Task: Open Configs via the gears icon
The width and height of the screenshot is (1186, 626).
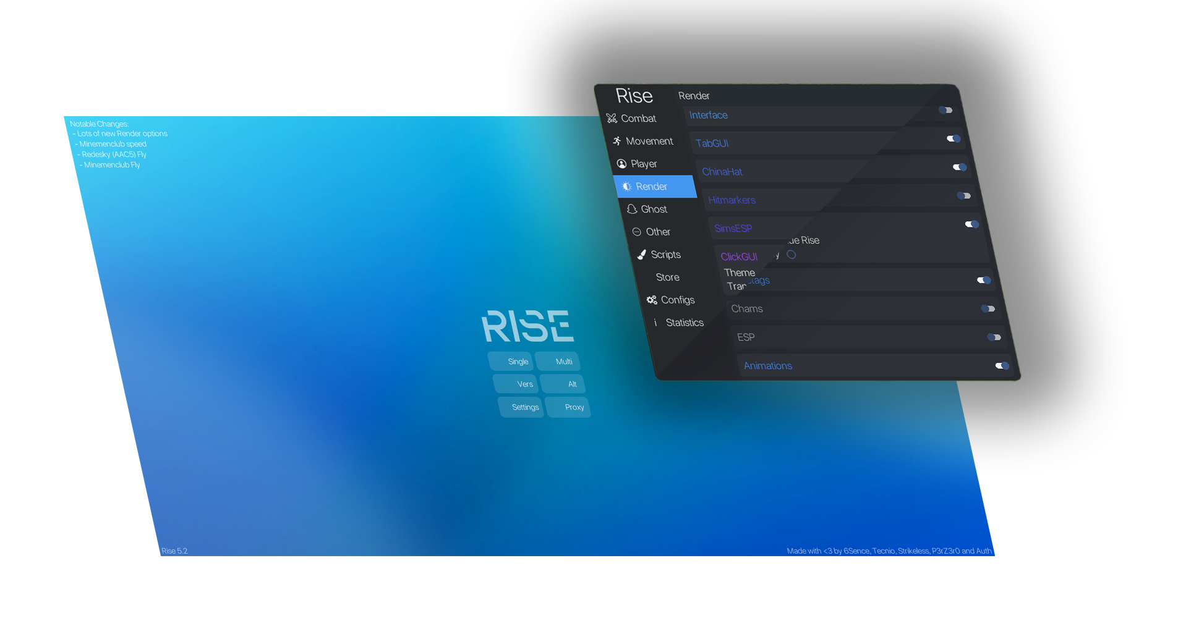Action: (x=652, y=300)
